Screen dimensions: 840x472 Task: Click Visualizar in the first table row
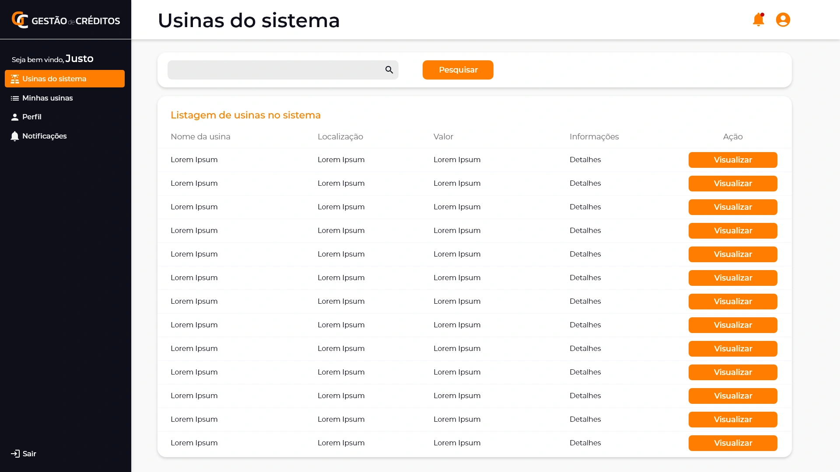(732, 160)
